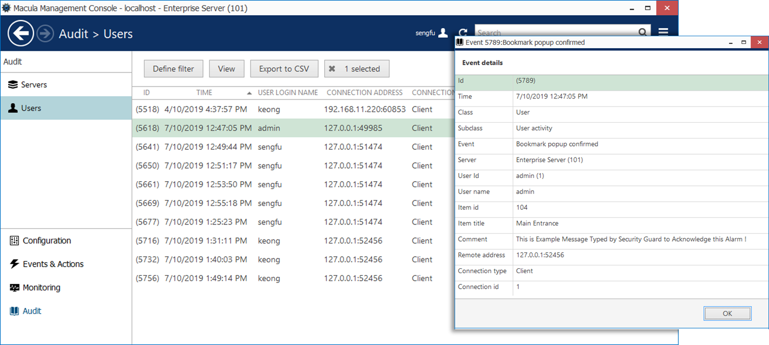769x345 pixels.
Task: Open the hamburger main menu
Action: pyautogui.click(x=663, y=32)
